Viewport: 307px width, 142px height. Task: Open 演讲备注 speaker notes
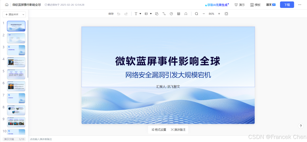coord(178,130)
